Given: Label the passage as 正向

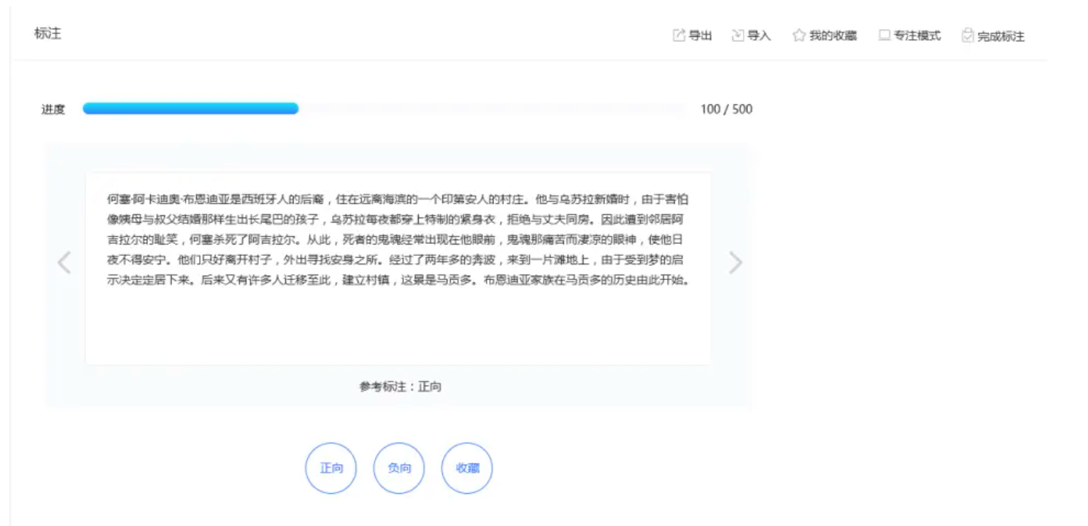Looking at the screenshot, I should 331,468.
